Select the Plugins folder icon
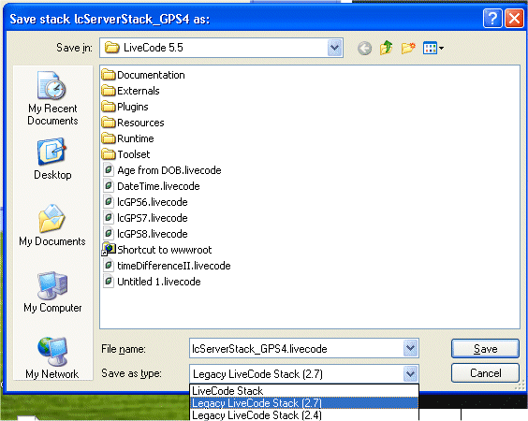 click(x=109, y=107)
